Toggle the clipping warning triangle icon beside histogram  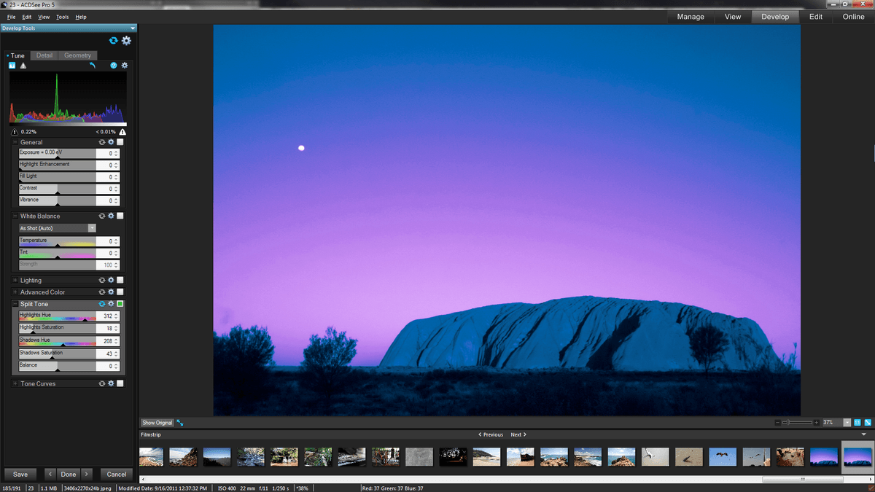click(x=23, y=66)
